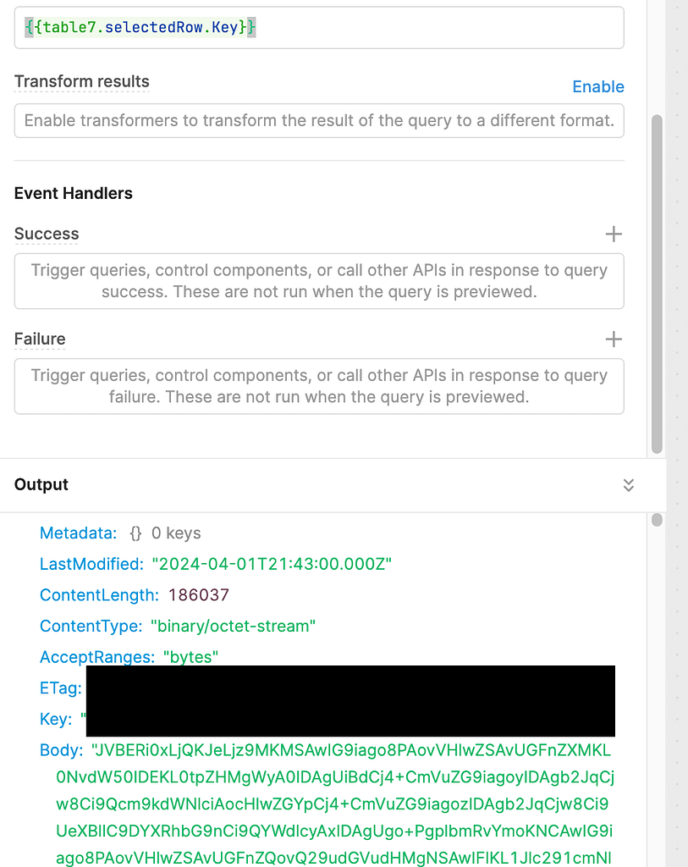This screenshot has width=688, height=867.
Task: Select the AcceptRanges output entry
Action: [129, 657]
